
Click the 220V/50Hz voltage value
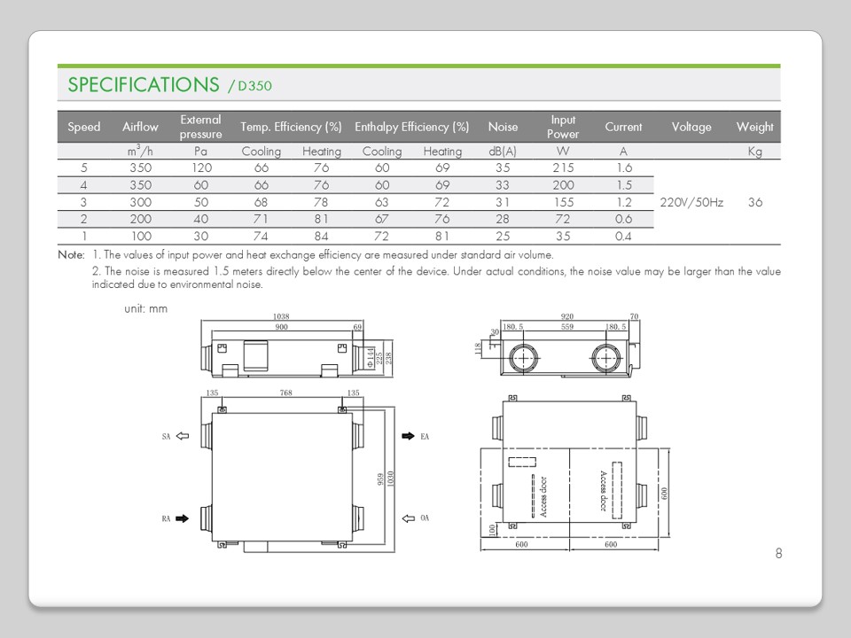tap(691, 202)
